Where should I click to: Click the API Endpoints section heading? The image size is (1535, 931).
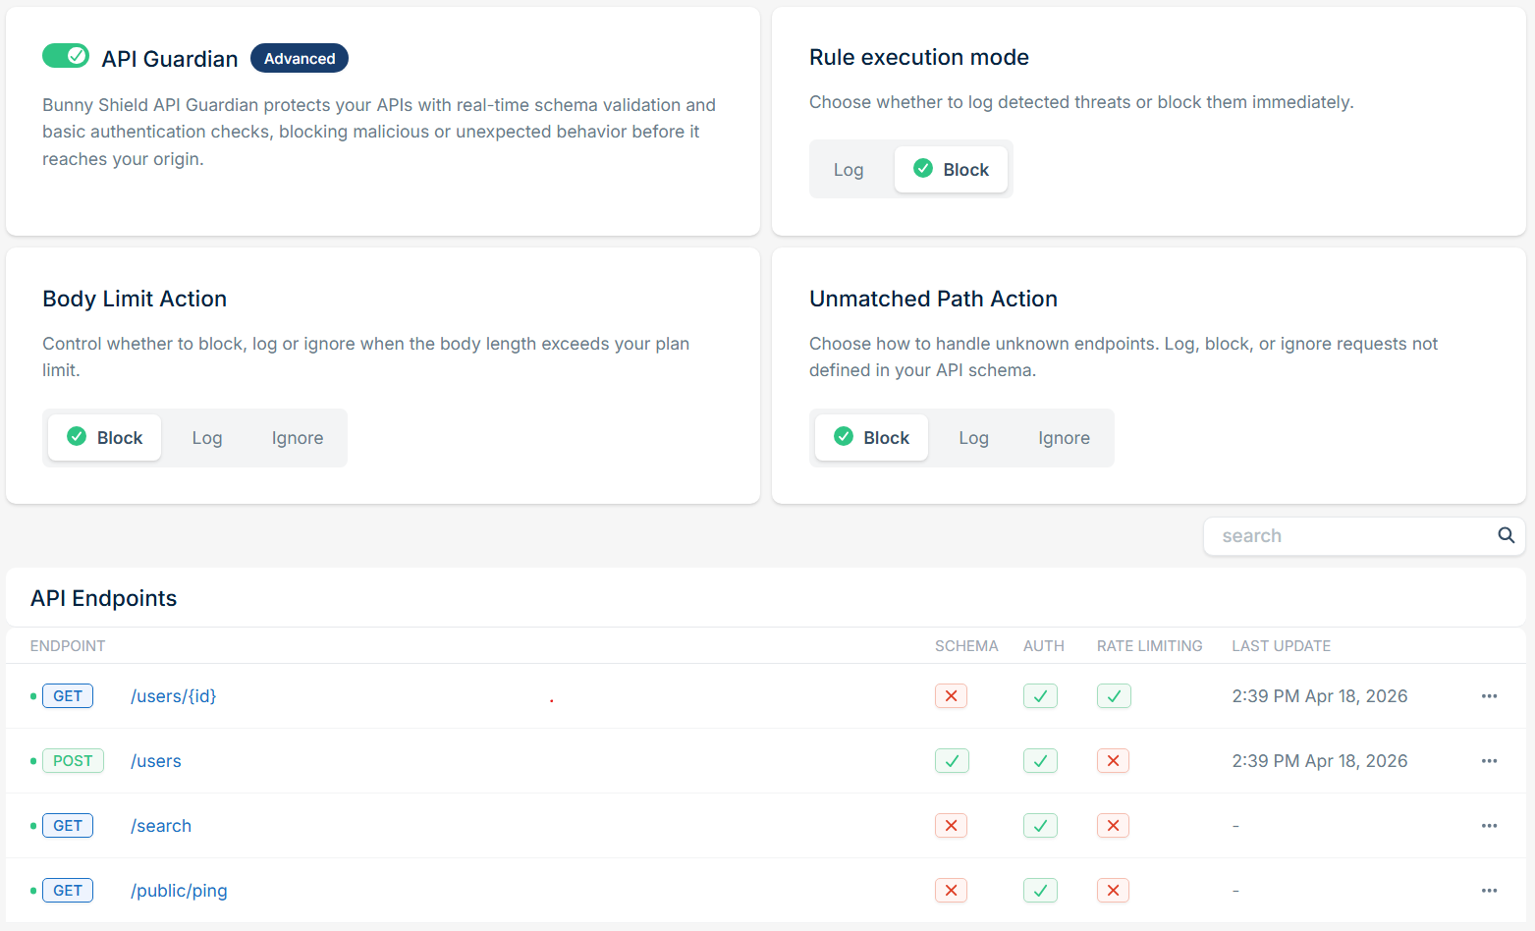click(x=104, y=599)
